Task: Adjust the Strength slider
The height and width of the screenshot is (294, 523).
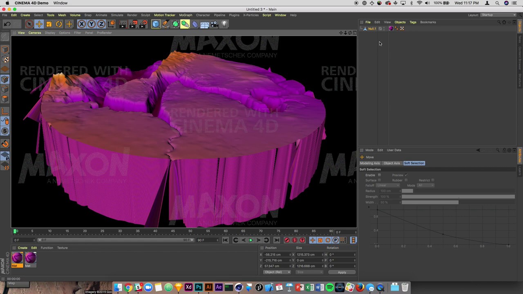Action: click(x=458, y=197)
